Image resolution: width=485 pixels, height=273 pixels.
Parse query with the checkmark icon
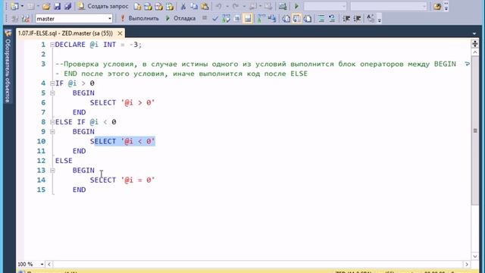point(215,19)
